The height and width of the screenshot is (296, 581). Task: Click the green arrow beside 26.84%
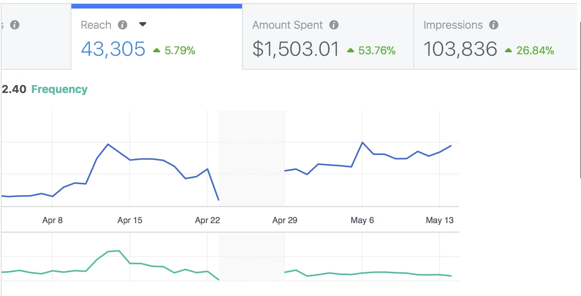(x=508, y=50)
